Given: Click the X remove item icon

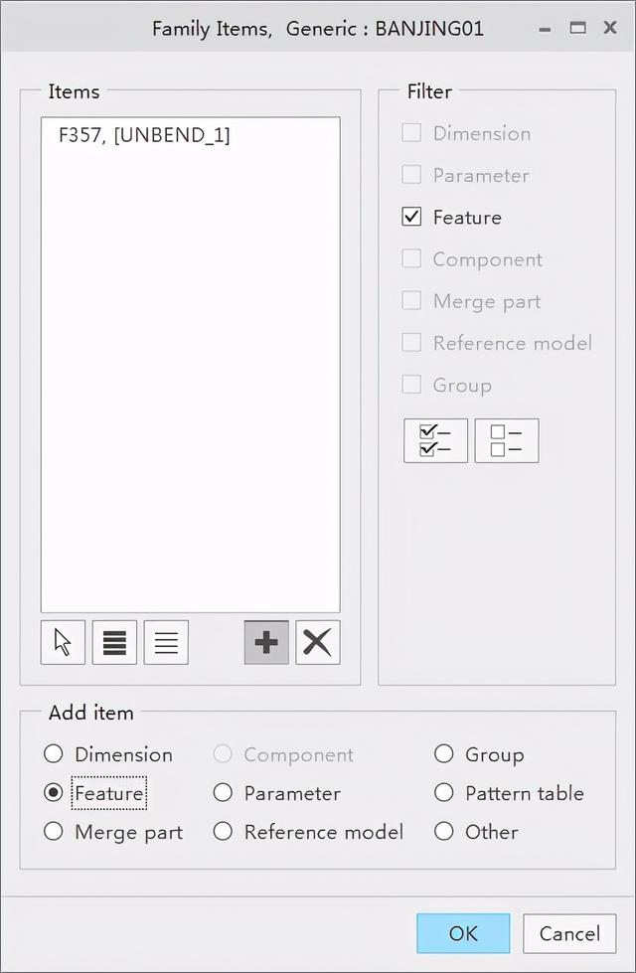Looking at the screenshot, I should pos(318,642).
